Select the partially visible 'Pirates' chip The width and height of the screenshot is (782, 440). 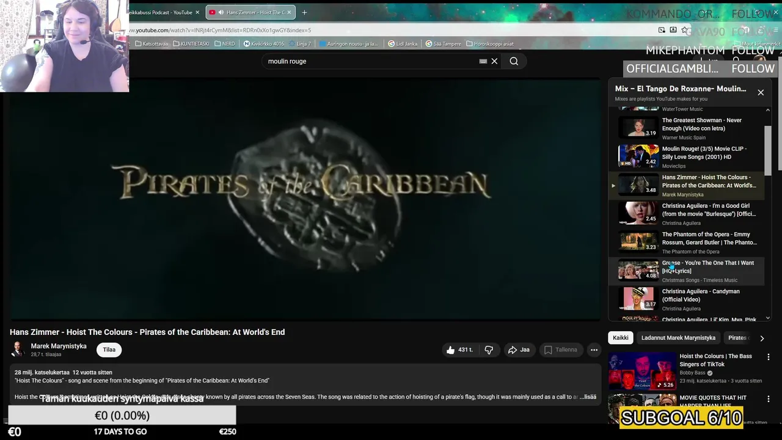pos(737,338)
